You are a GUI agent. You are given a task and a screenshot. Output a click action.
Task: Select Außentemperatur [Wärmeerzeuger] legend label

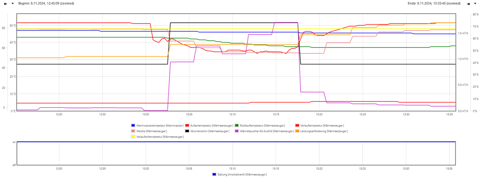(212, 125)
